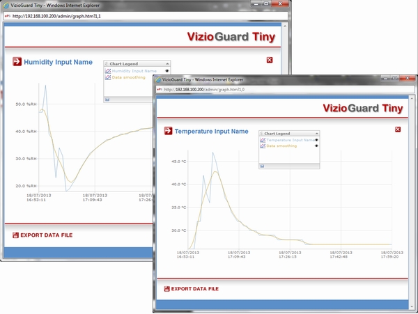Viewport: 418px width, 314px height.
Task: Click the 50.0 %RH axis label
Action: click(26, 104)
